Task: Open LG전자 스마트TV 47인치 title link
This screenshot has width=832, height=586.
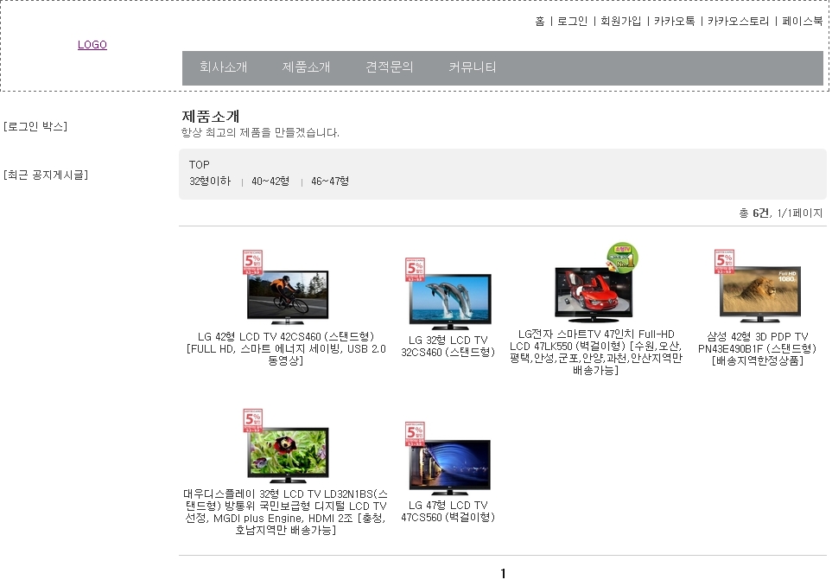Action: (596, 352)
